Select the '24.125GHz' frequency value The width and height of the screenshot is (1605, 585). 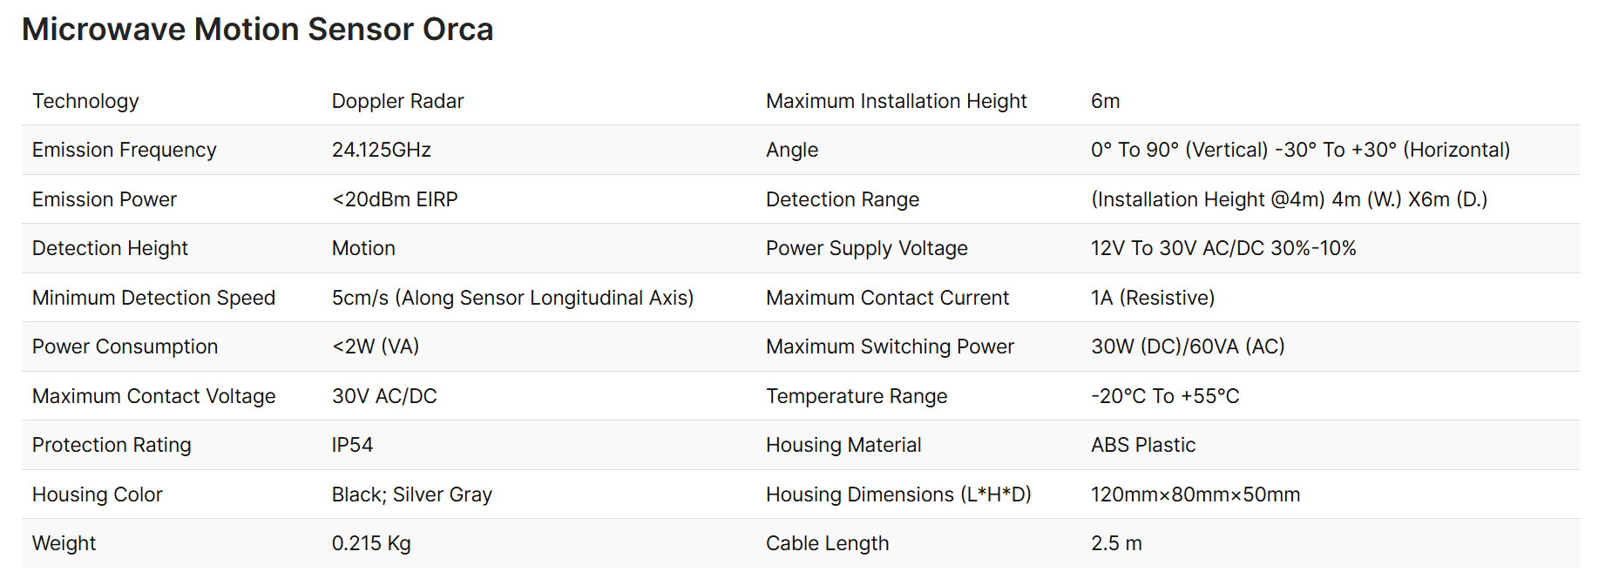[381, 150]
